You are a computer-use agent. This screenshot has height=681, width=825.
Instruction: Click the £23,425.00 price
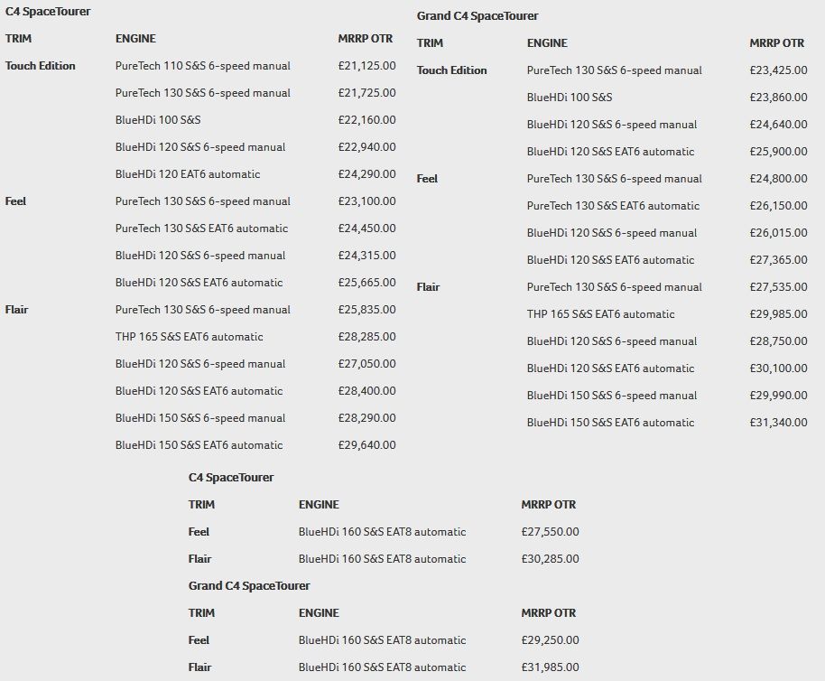(x=778, y=70)
